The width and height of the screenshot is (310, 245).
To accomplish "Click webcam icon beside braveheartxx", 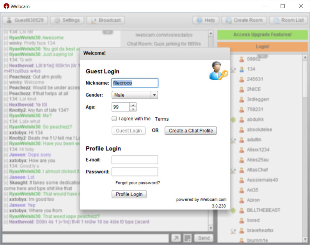I will (233, 230).
